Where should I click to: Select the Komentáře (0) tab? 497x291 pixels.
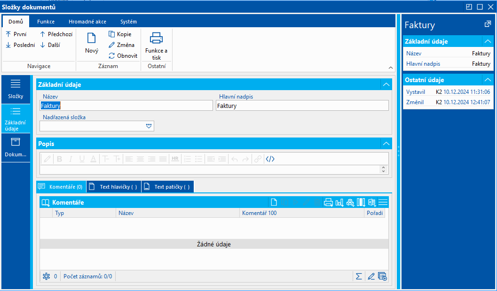pos(61,187)
